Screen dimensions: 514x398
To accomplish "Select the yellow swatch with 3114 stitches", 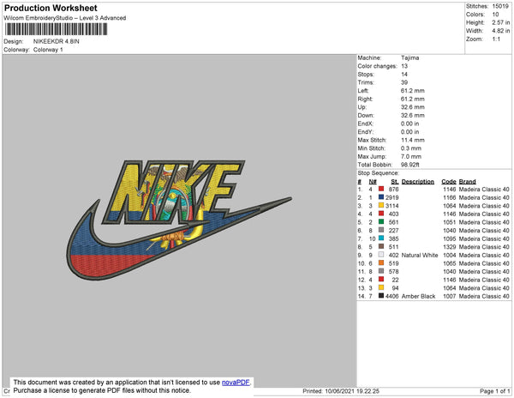I will (x=381, y=205).
